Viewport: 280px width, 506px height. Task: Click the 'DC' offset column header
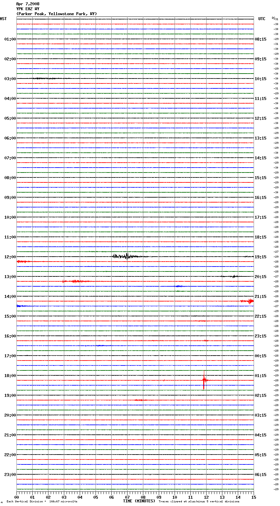pyautogui.click(x=274, y=18)
